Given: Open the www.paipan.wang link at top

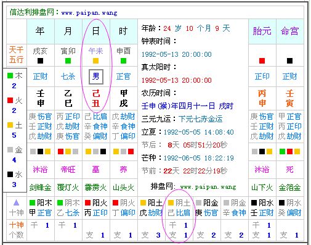Looking at the screenshot, I should click(x=89, y=13).
